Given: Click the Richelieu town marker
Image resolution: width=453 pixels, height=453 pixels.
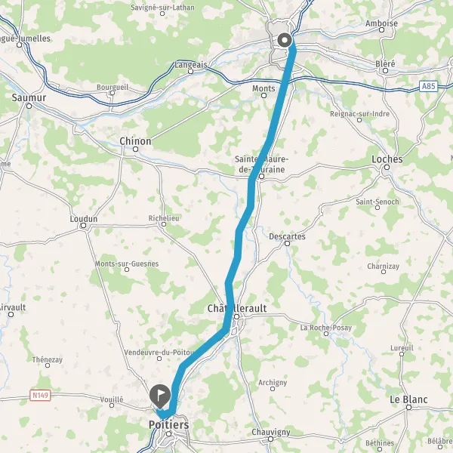Looking at the screenshot, I should (x=164, y=224).
